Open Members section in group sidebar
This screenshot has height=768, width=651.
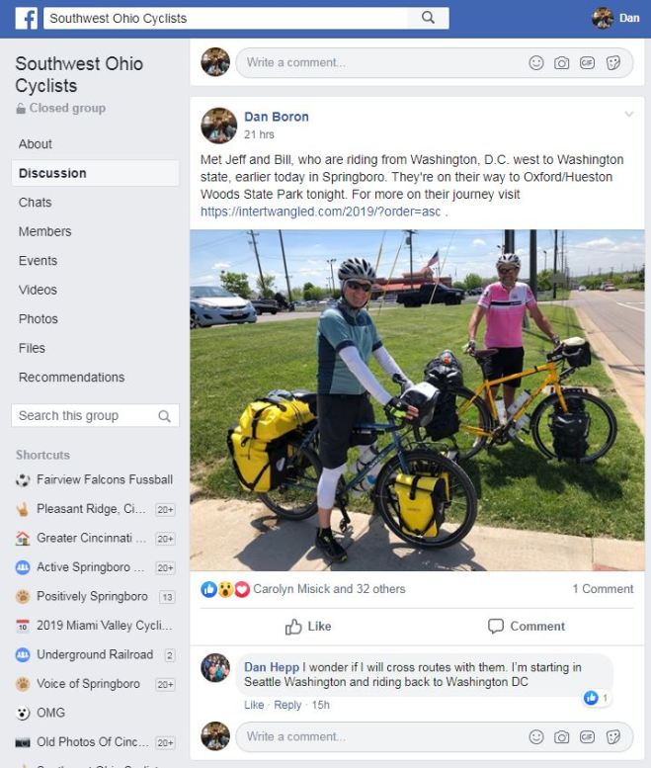coord(45,231)
